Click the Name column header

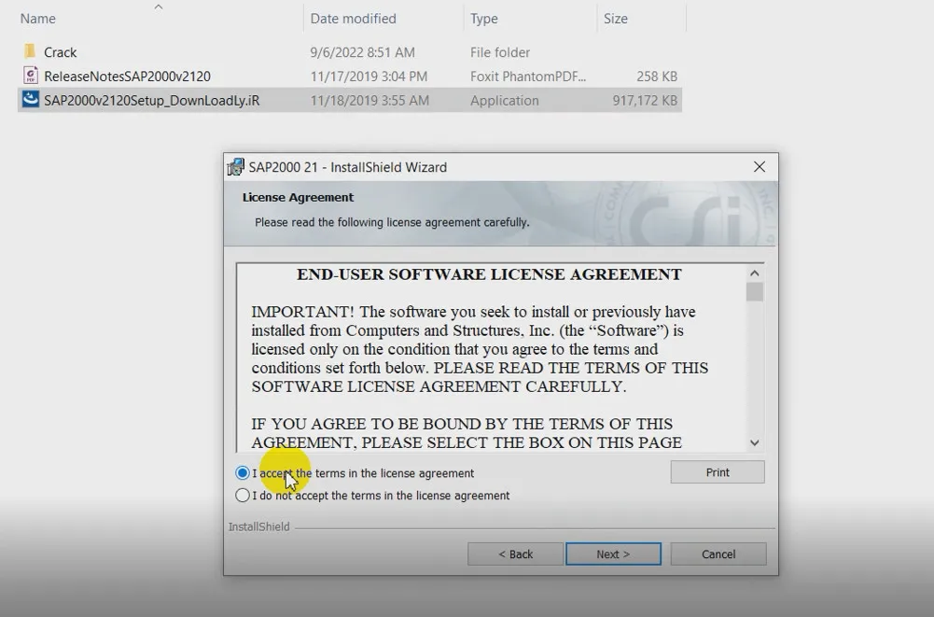pyautogui.click(x=37, y=18)
